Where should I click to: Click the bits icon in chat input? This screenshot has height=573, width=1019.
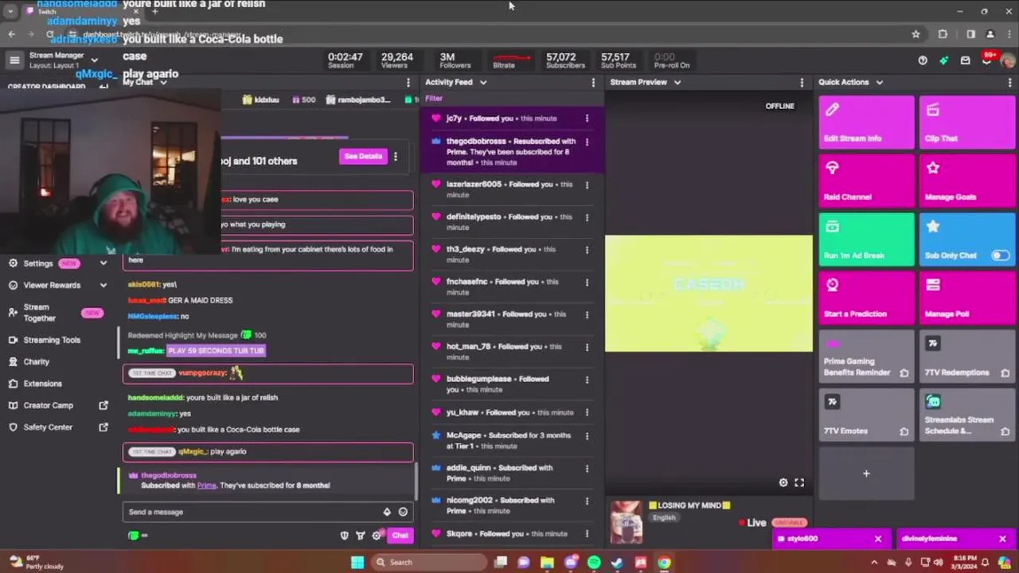pos(387,512)
